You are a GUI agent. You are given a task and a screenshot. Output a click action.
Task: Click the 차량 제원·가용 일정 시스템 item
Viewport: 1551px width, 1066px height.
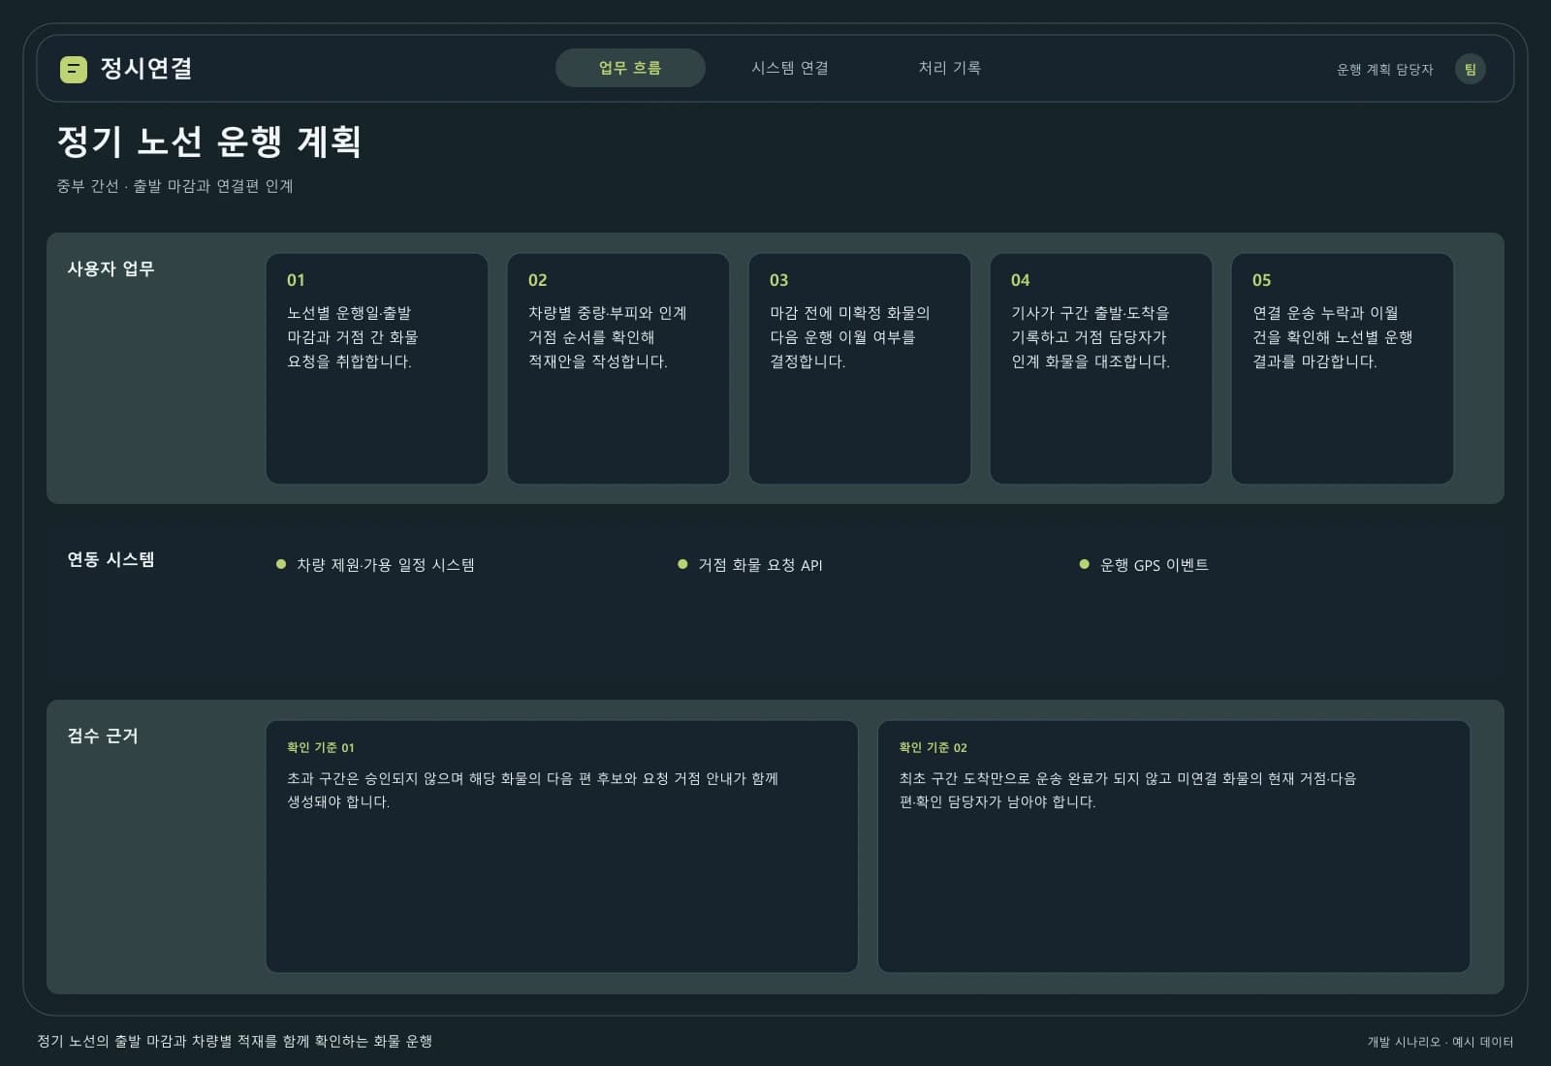(x=386, y=565)
